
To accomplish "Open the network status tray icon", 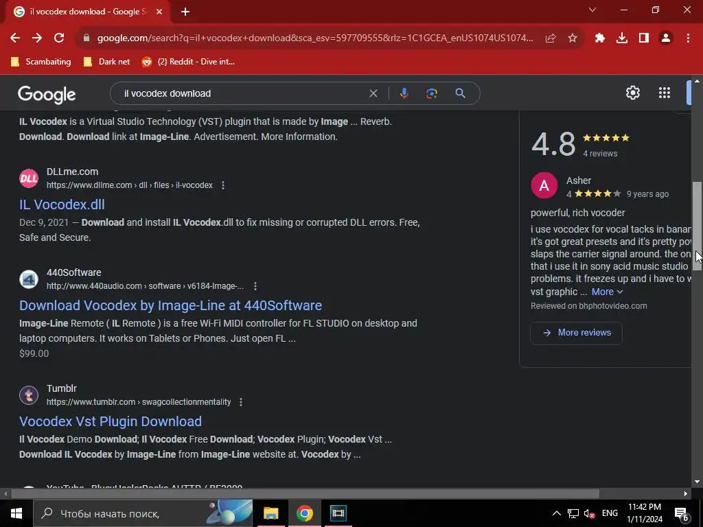I will (573, 513).
